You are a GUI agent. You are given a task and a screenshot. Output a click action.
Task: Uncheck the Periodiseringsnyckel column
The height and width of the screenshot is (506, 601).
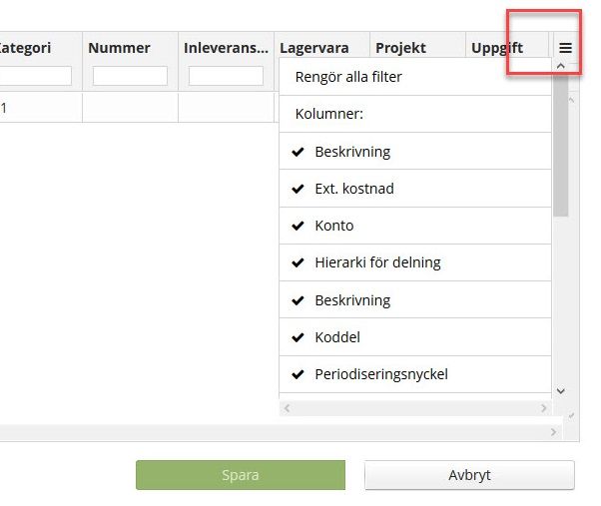[380, 374]
